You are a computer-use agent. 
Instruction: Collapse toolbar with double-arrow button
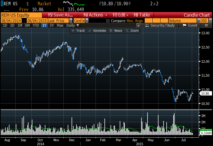click(x=138, y=25)
